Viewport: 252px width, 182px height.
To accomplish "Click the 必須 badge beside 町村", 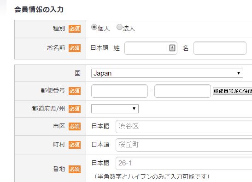I will 75,145.
